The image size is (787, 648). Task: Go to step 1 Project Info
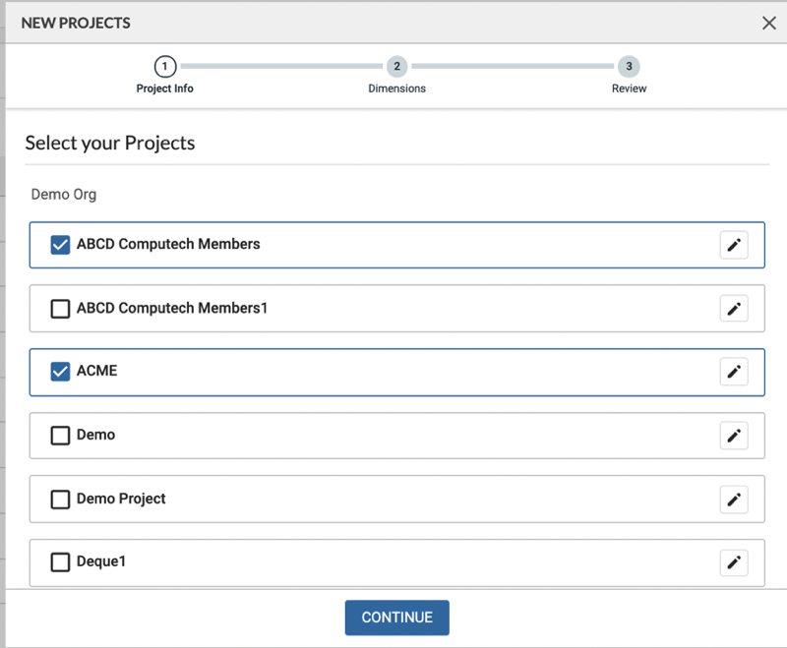[164, 67]
